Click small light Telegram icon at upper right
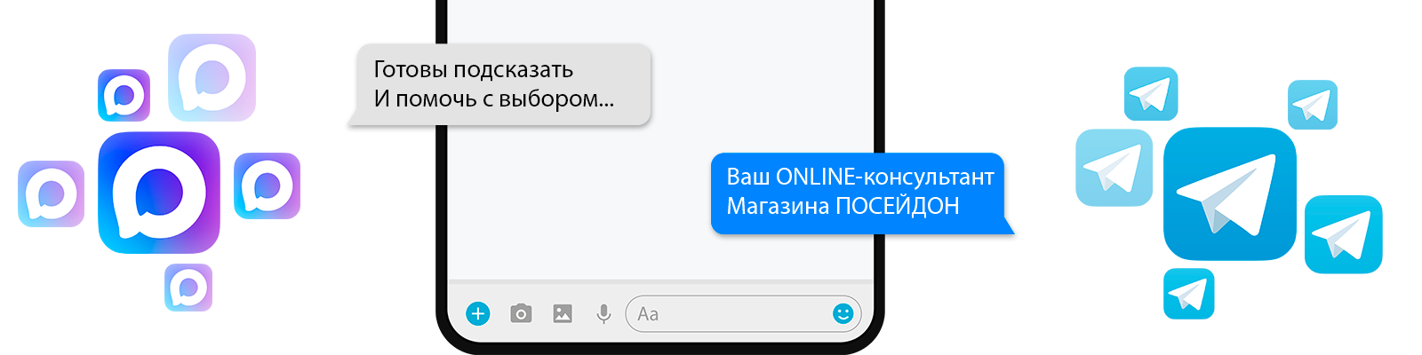The height and width of the screenshot is (355, 1422). coord(1313,105)
